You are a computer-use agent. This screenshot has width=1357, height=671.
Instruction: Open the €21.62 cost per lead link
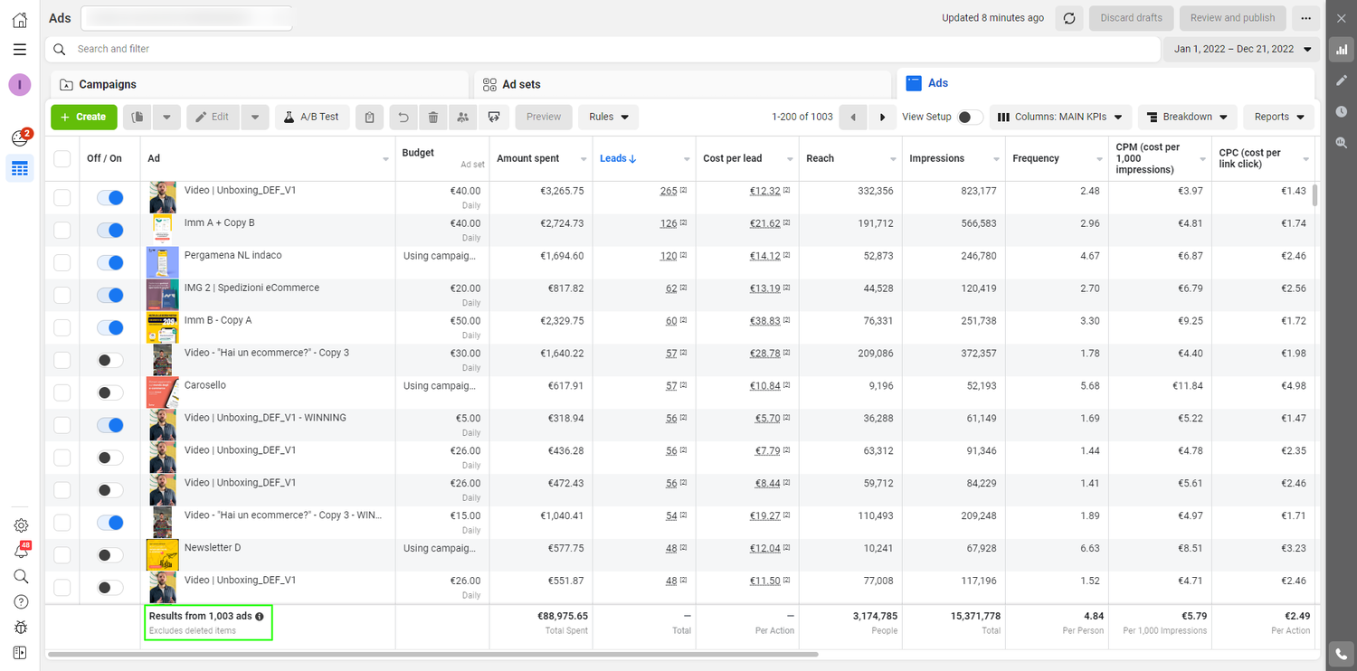(x=764, y=223)
